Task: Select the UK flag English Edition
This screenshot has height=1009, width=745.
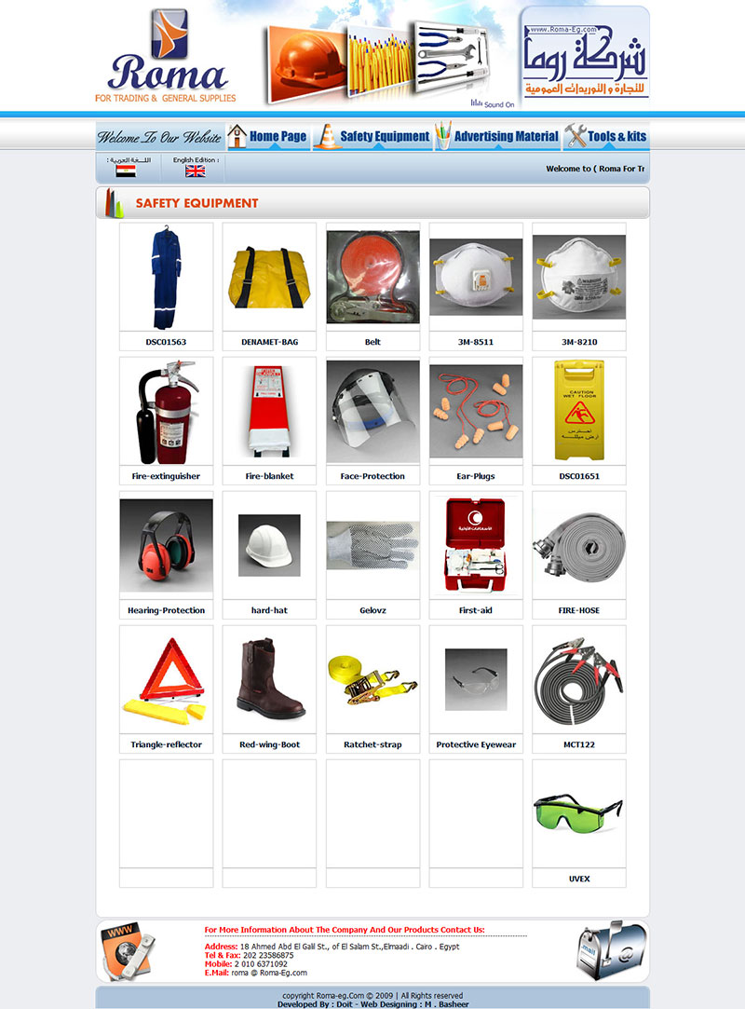Action: tap(195, 171)
